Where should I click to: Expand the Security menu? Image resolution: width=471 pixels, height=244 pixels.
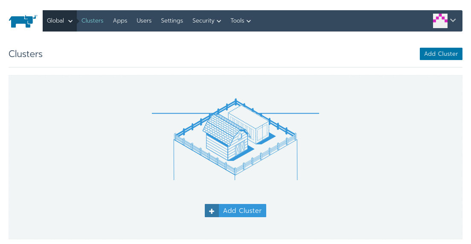[206, 21]
